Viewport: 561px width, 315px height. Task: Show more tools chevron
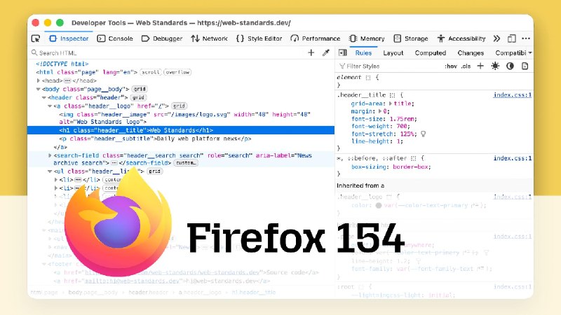point(496,38)
